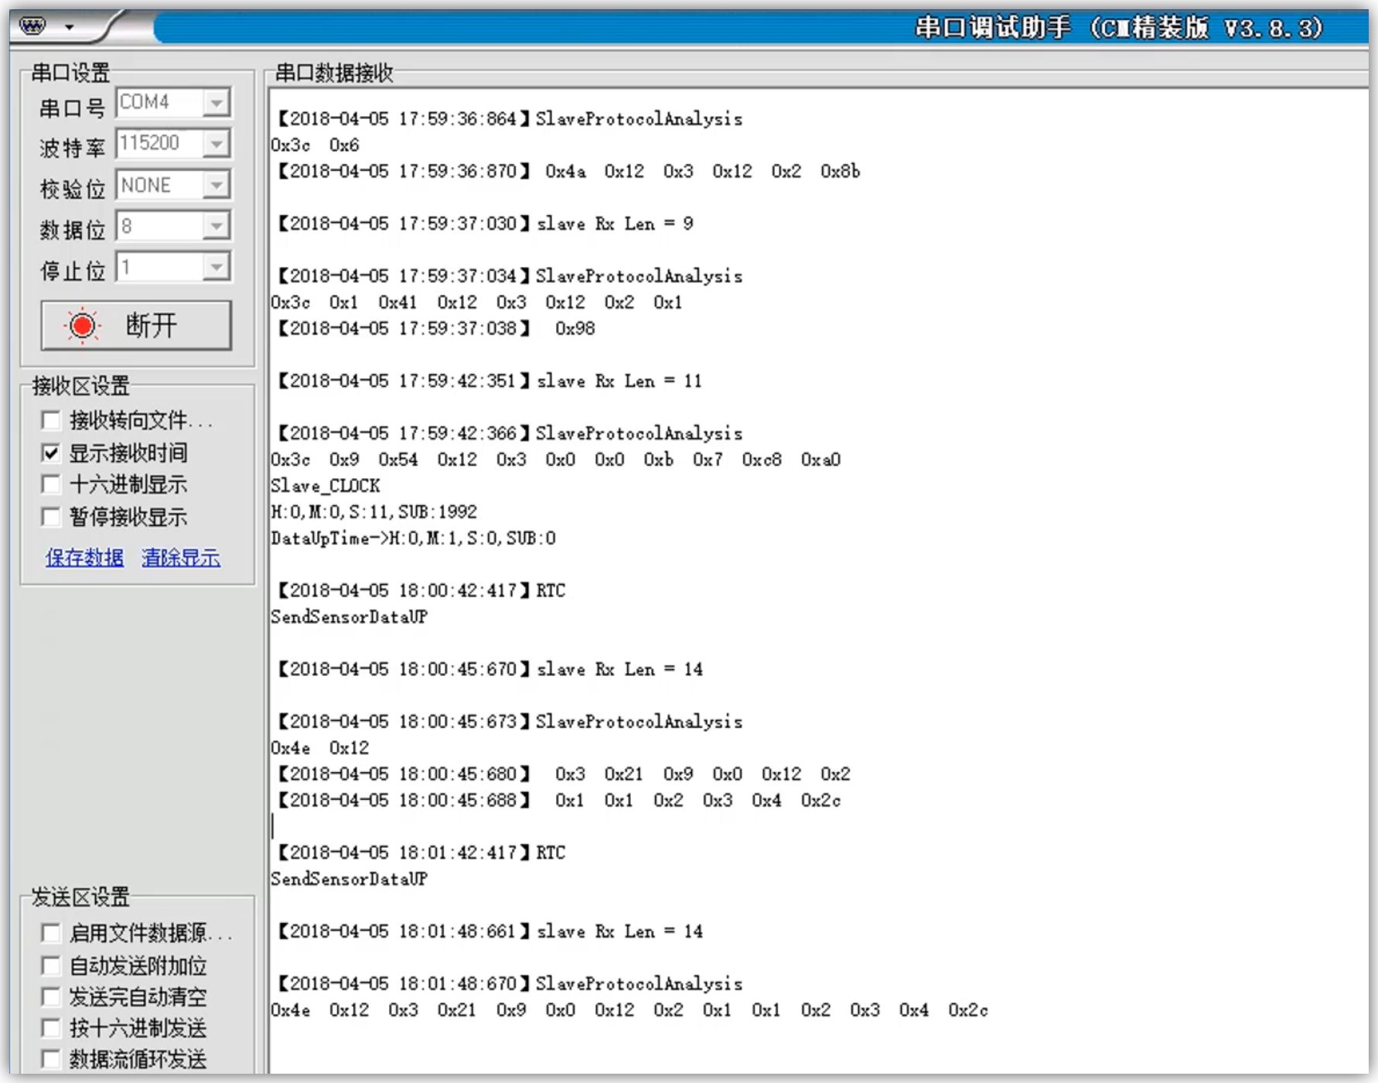Screen dimensions: 1378x1083
Task: Enable 启用文件数据源 checkbox
Action: (x=51, y=934)
